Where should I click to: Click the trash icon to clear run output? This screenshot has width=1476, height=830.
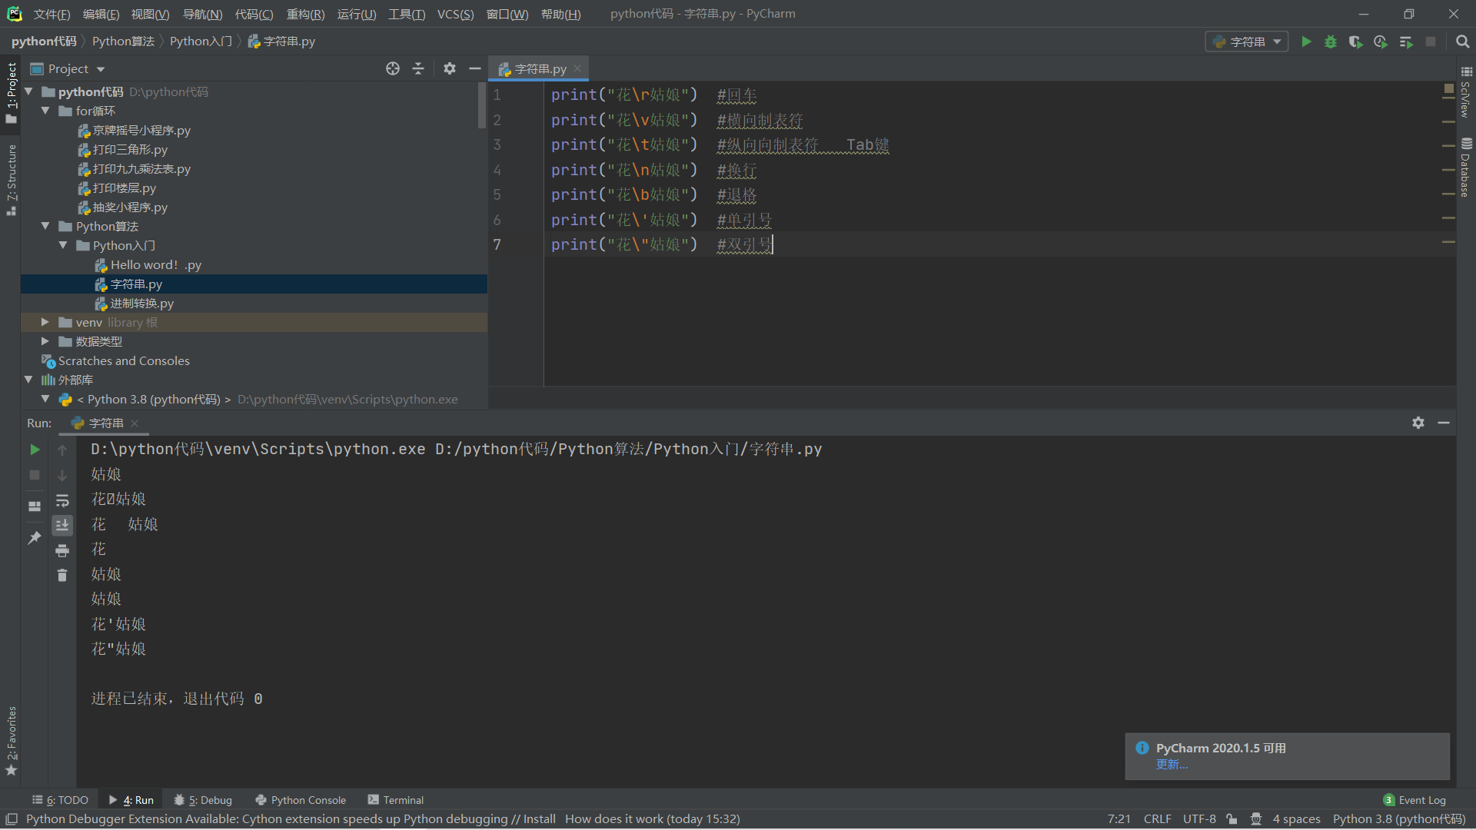click(62, 575)
